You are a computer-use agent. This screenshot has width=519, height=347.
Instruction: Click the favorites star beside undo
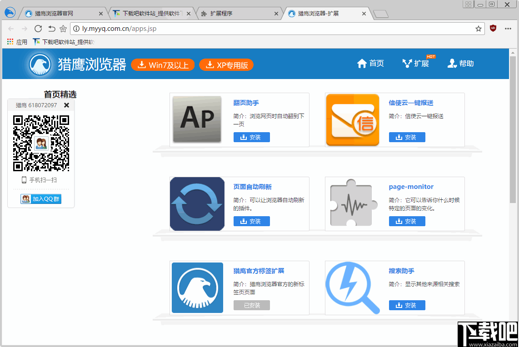pos(63,29)
